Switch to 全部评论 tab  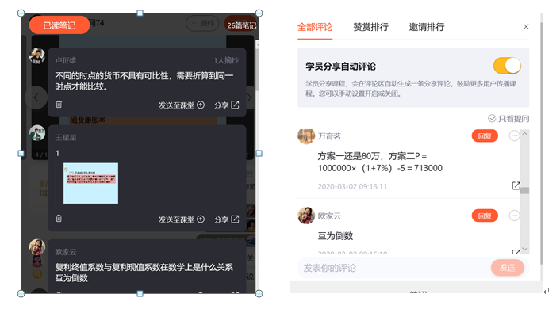coord(315,27)
